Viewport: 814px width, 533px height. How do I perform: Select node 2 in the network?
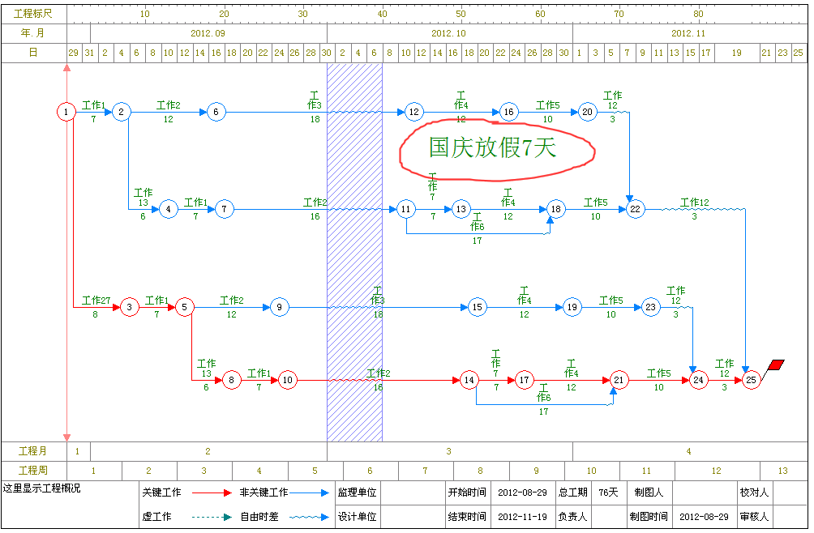[x=121, y=112]
